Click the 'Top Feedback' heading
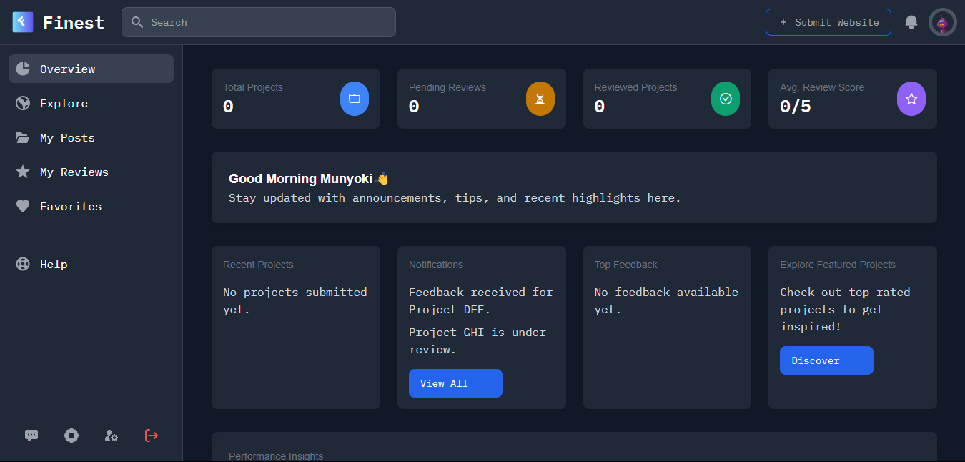This screenshot has width=965, height=462. 626,265
